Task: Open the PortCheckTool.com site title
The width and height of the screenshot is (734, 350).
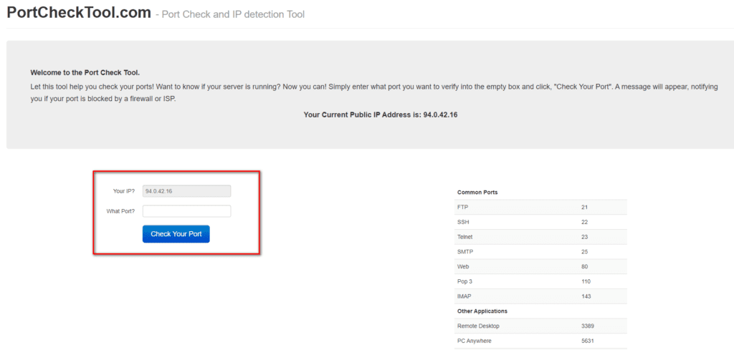Action: tap(79, 13)
